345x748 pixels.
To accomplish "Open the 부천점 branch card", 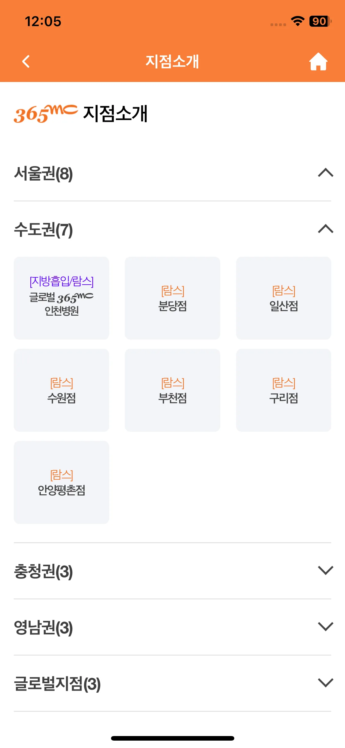I will pyautogui.click(x=172, y=390).
